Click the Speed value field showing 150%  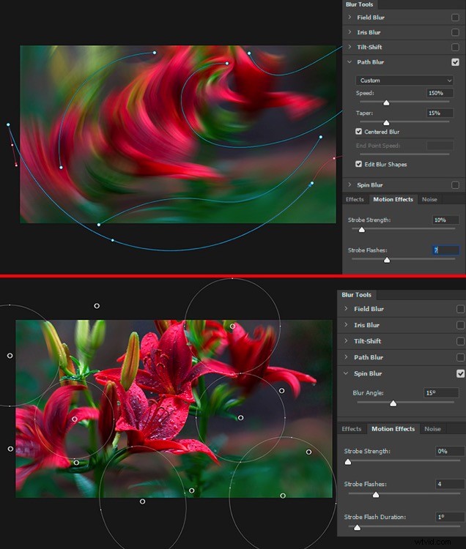pos(440,93)
